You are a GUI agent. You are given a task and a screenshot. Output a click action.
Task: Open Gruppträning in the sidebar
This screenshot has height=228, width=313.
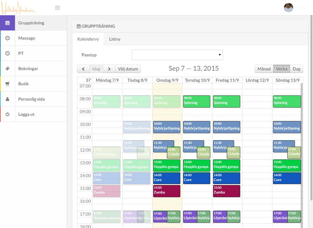pos(34,23)
